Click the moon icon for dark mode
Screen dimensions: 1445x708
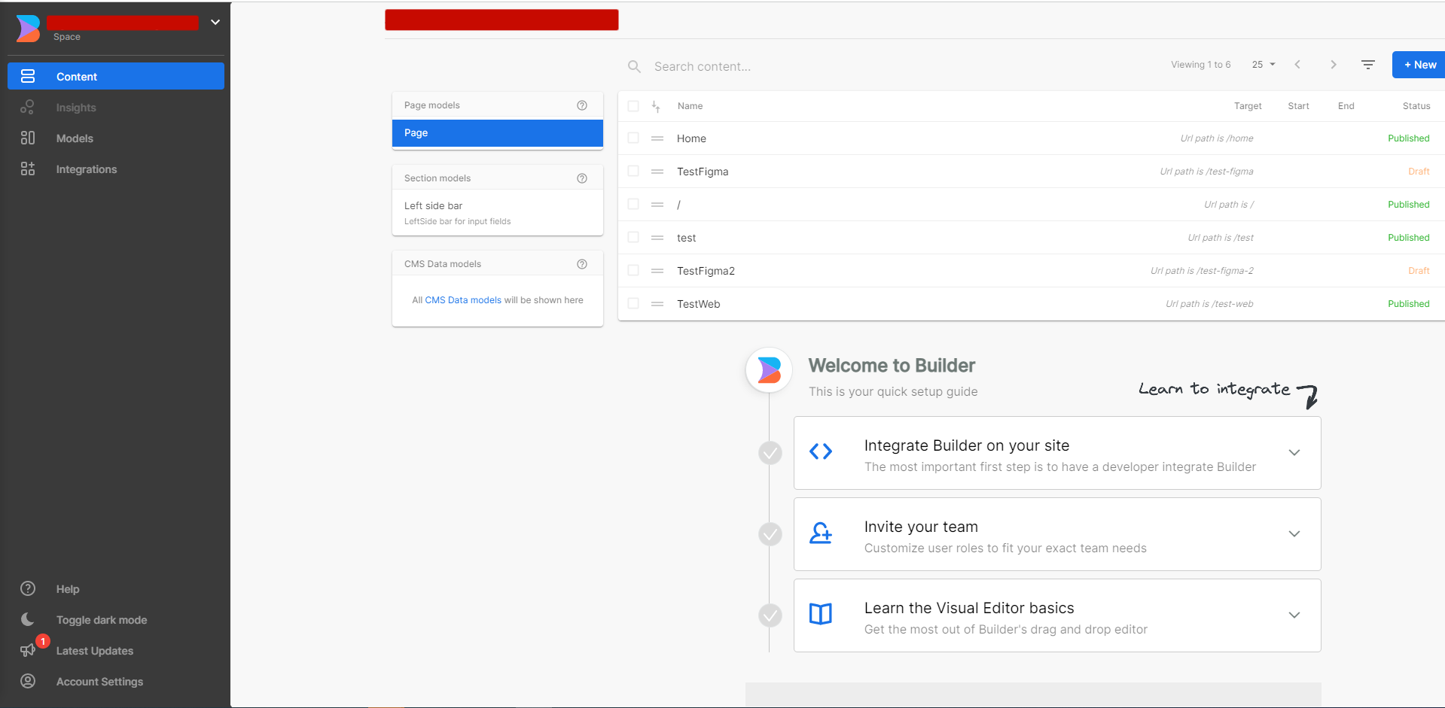click(x=28, y=619)
